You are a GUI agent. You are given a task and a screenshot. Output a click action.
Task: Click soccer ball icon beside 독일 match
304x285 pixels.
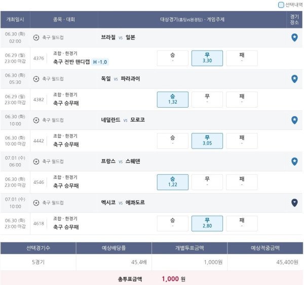pyautogui.click(x=36, y=79)
